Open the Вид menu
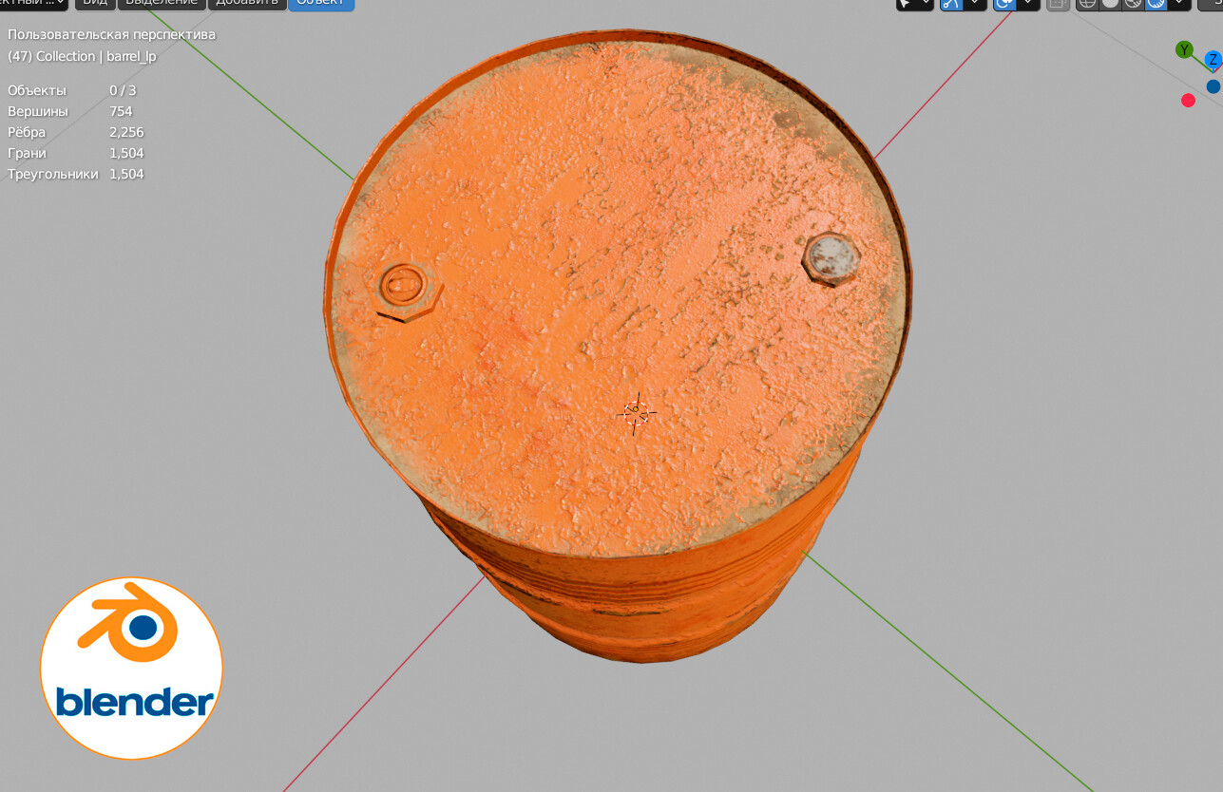 (x=93, y=4)
